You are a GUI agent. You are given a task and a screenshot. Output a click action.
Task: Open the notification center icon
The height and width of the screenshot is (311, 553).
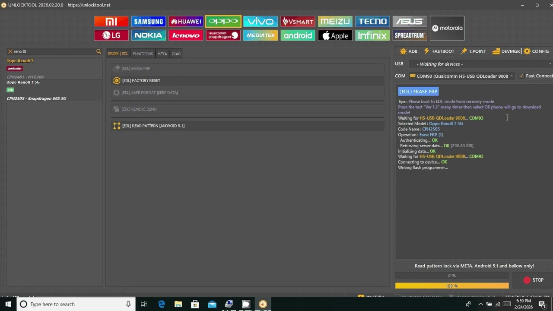(x=542, y=304)
